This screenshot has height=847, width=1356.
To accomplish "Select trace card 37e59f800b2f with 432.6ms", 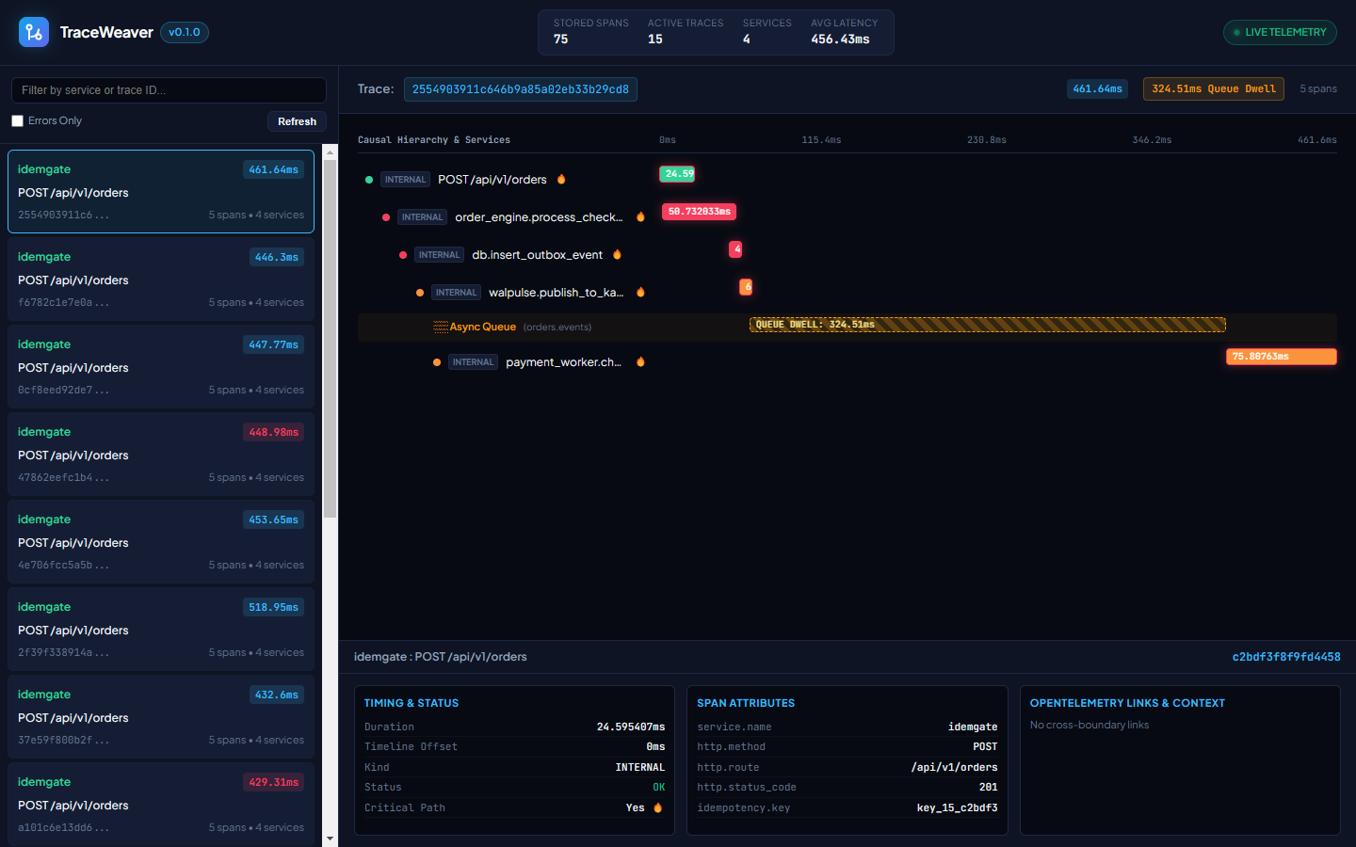I will click(x=161, y=717).
